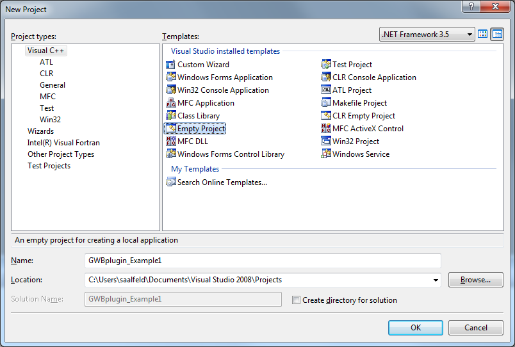Enable Create directory for solution
This screenshot has height=347, width=515.
click(297, 300)
